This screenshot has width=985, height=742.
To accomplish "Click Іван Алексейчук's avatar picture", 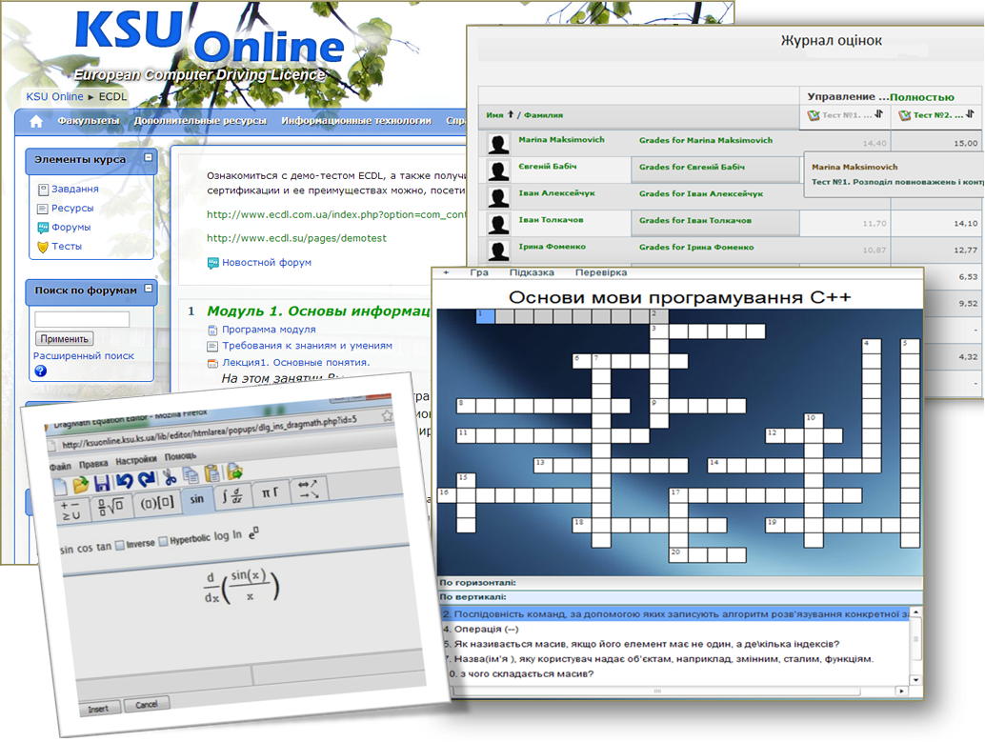I will pos(499,197).
